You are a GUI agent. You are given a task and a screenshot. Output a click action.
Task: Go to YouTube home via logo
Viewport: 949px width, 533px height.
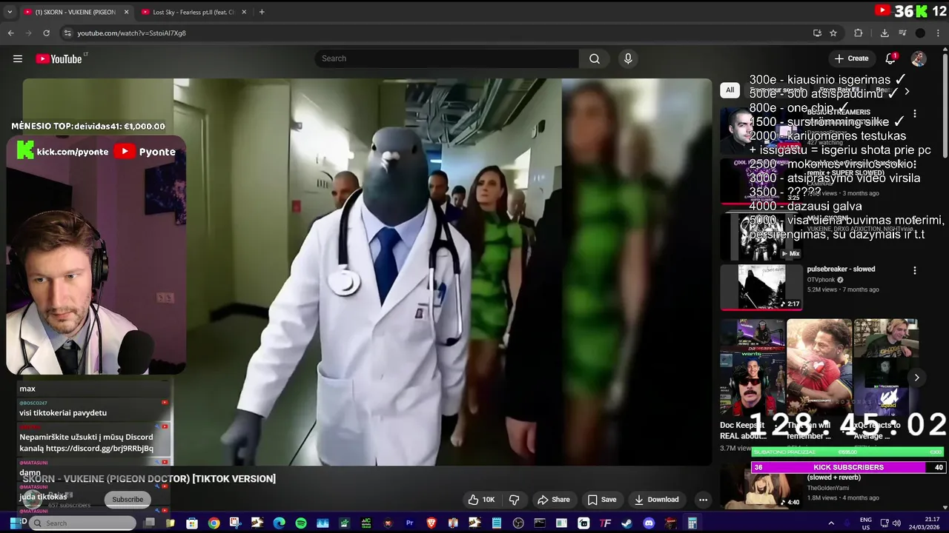click(59, 58)
